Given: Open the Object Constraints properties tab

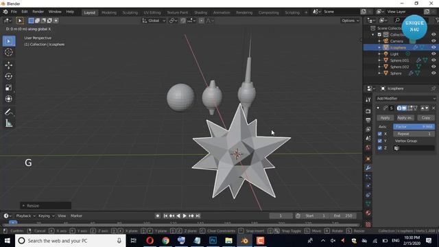Looking at the screenshot, I should tap(368, 195).
